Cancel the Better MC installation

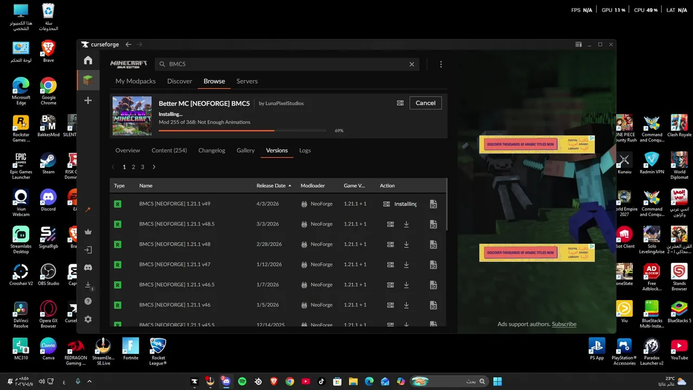(426, 103)
